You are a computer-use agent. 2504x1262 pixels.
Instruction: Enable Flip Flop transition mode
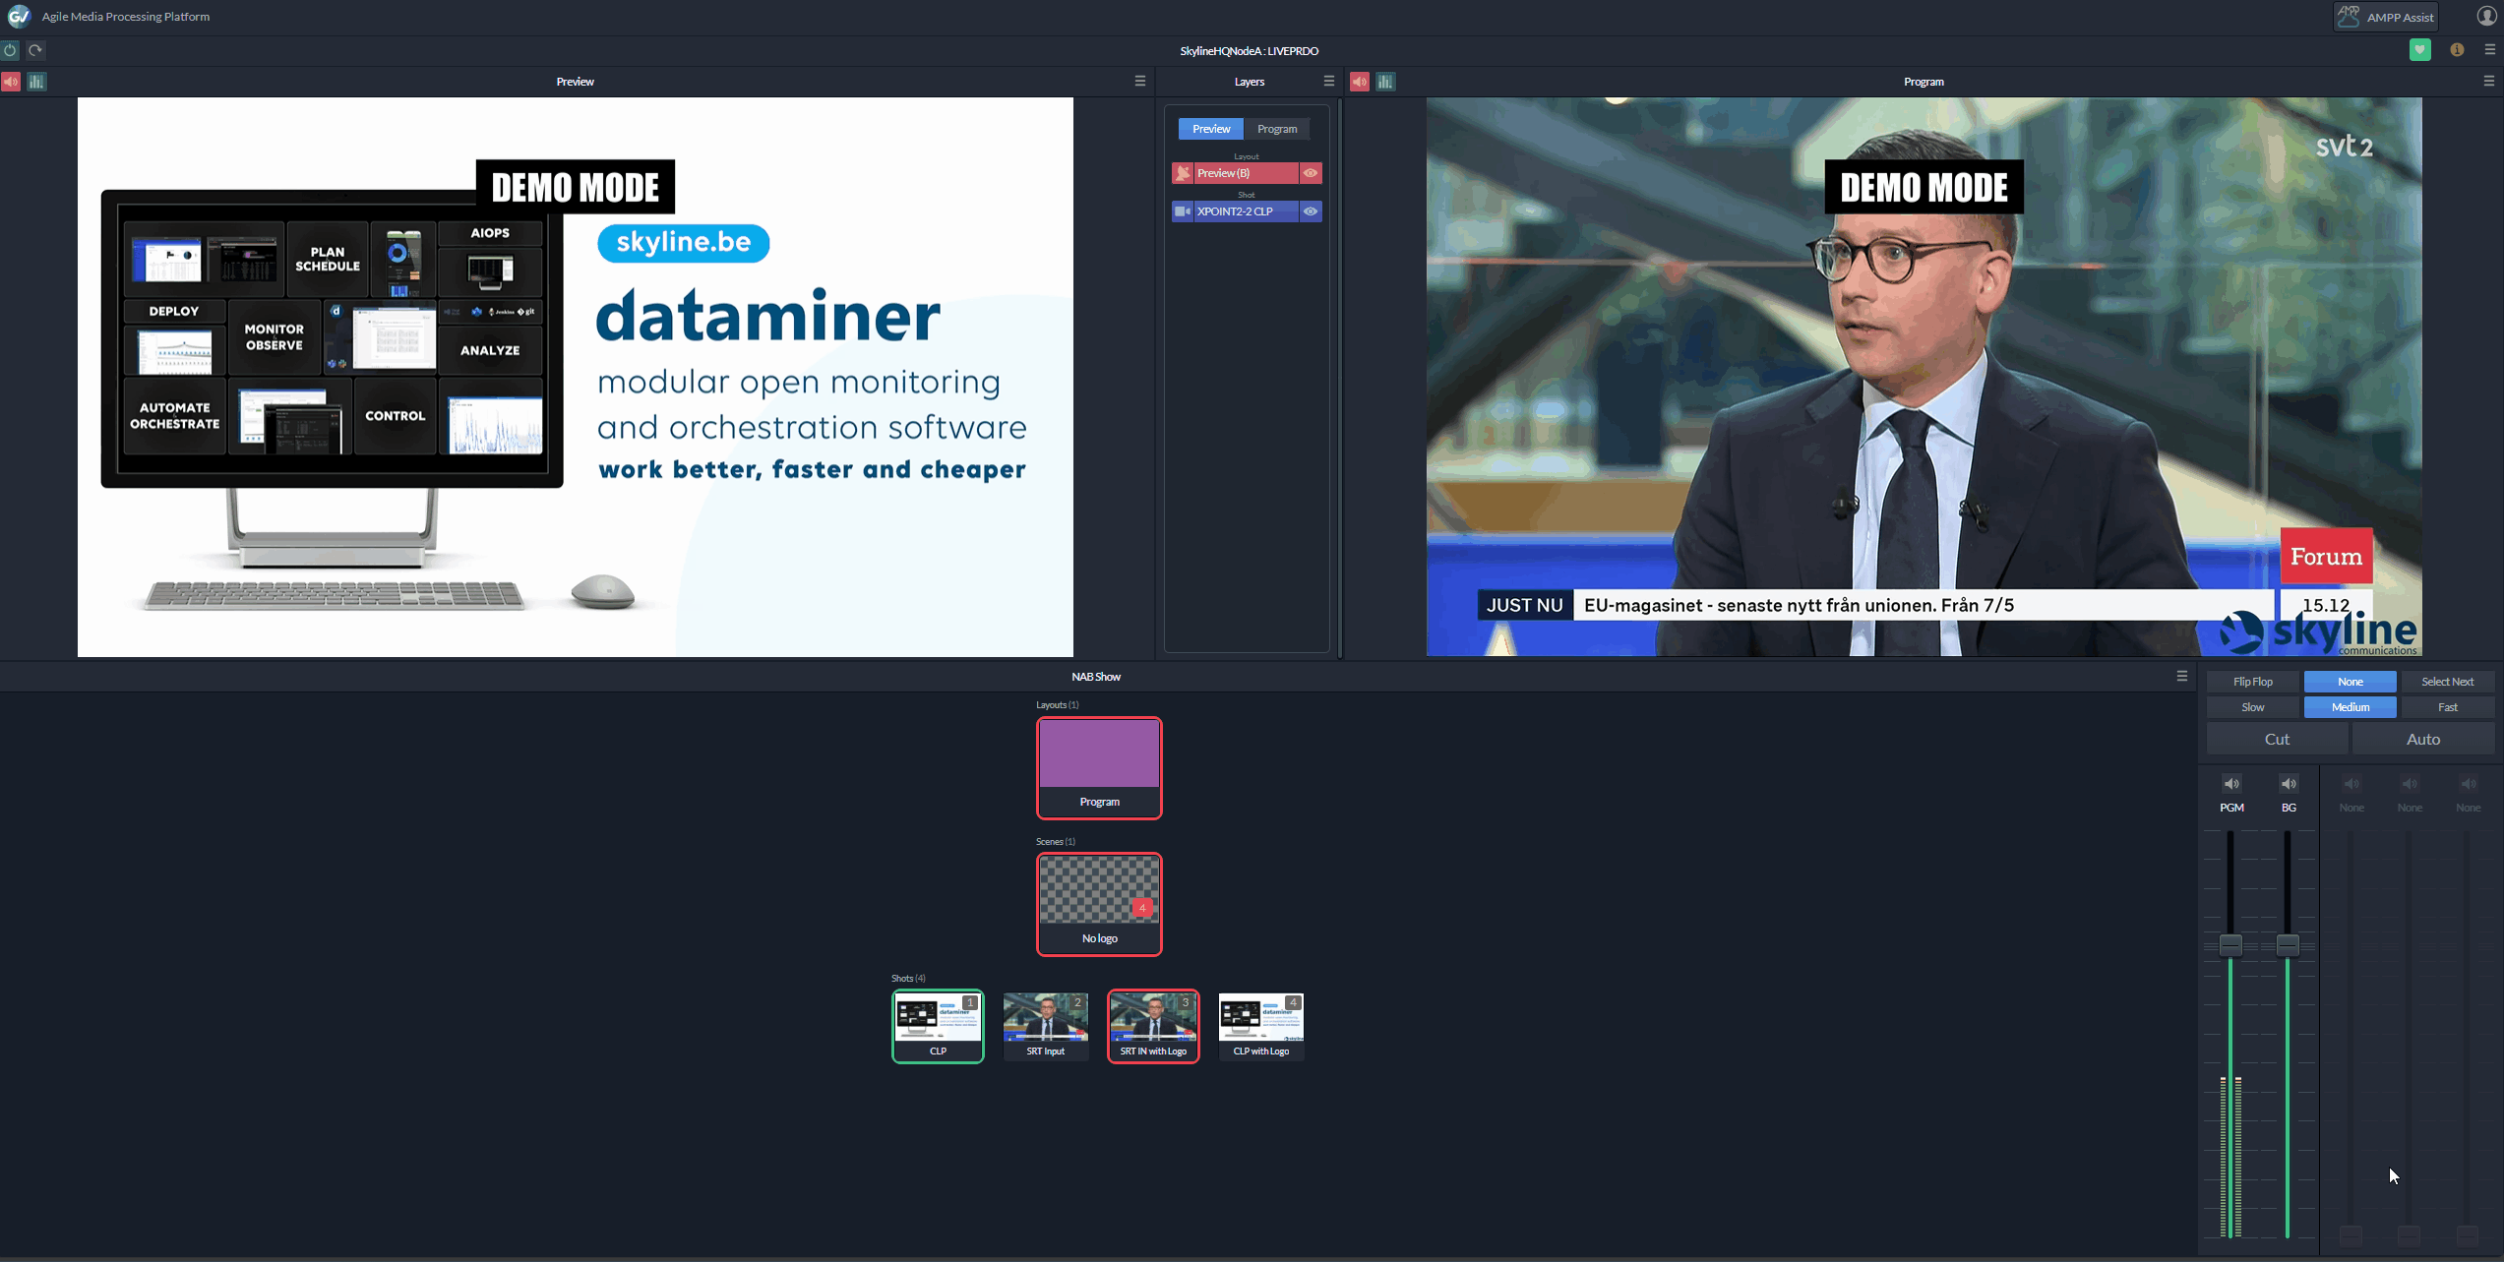pos(2252,682)
